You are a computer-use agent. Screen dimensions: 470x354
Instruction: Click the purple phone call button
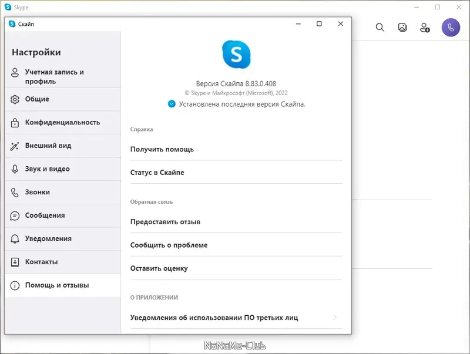[x=451, y=28]
